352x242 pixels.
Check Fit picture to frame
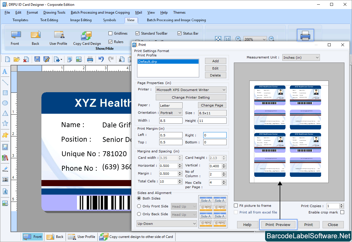tap(236, 205)
